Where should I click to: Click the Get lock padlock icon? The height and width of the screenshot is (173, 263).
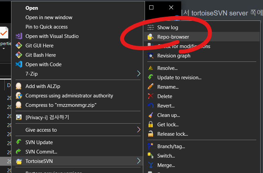click(150, 124)
